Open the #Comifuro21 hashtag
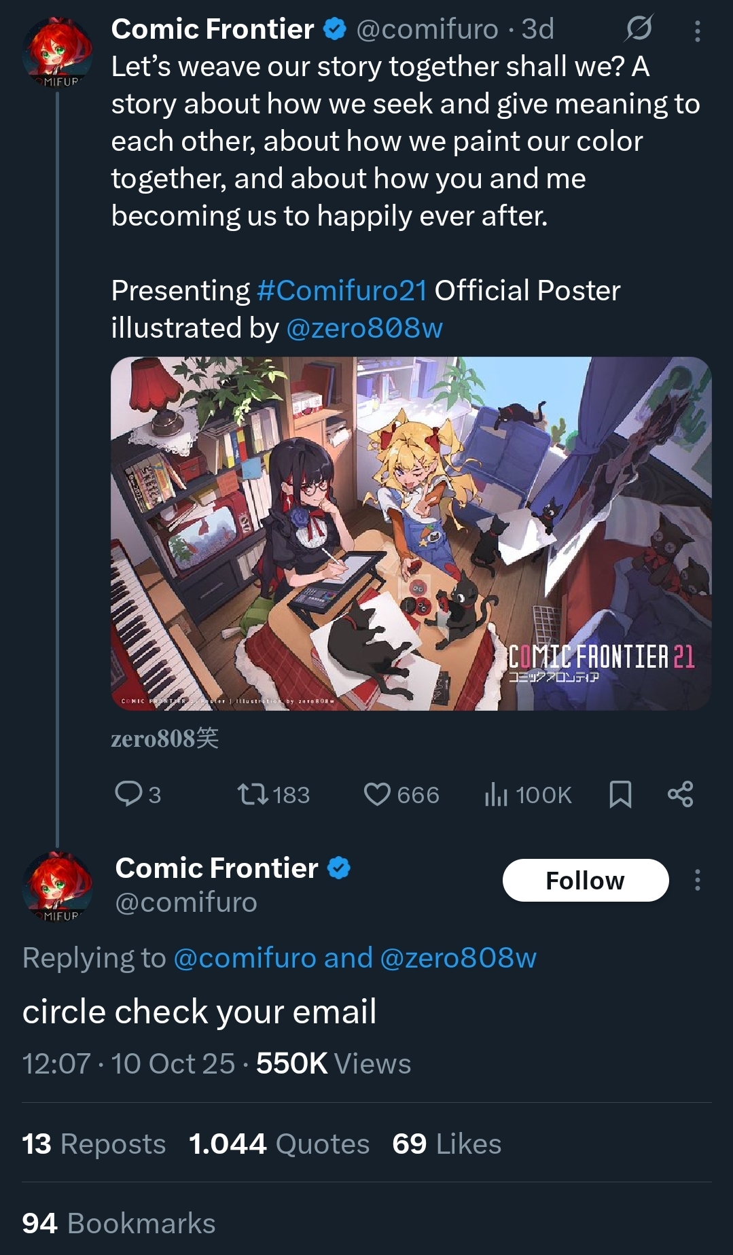Screen dimensions: 733x1255 pos(342,291)
